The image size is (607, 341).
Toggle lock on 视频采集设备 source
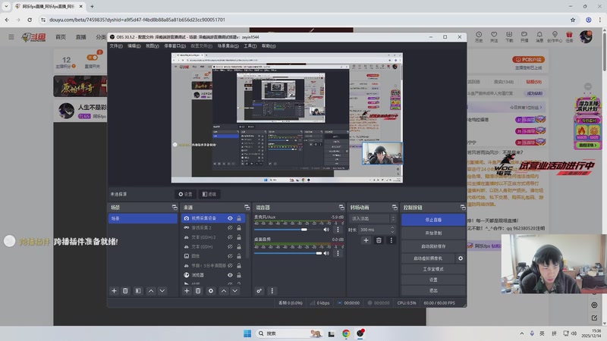click(x=239, y=218)
